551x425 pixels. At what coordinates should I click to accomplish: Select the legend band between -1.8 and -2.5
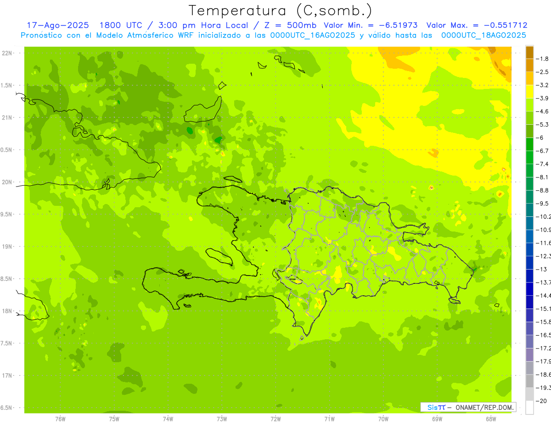point(529,66)
